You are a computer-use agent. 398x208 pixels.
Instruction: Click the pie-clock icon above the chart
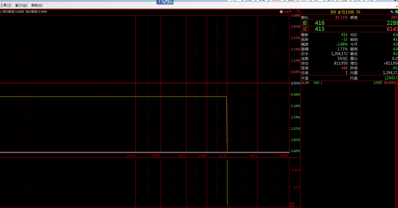[282, 12]
